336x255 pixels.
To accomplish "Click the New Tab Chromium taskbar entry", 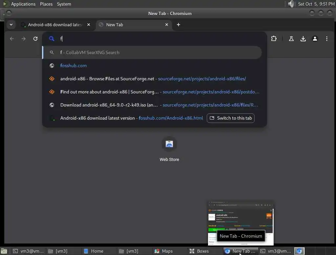I will coord(240,251).
